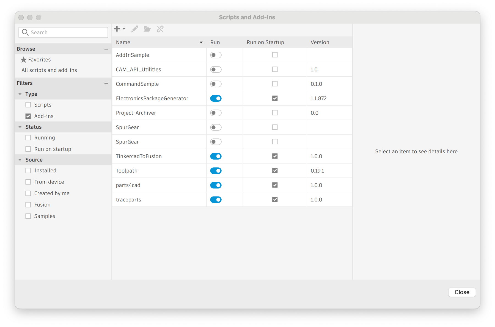
Task: Click the Name column sort arrow
Action: point(201,42)
